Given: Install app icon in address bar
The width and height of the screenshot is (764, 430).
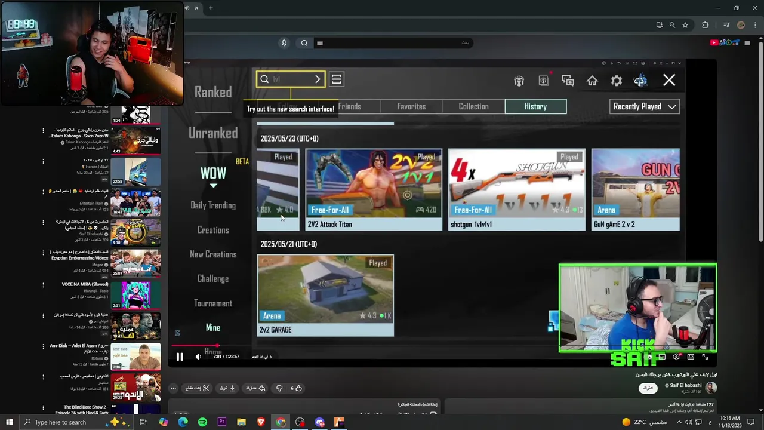Looking at the screenshot, I should (x=659, y=25).
